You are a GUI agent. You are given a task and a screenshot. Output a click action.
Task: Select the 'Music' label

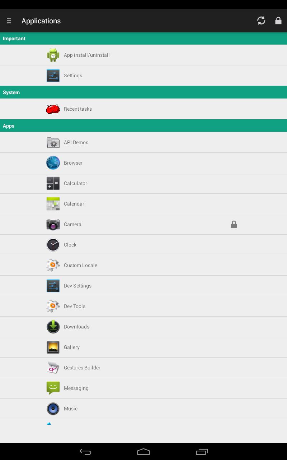tap(71, 409)
